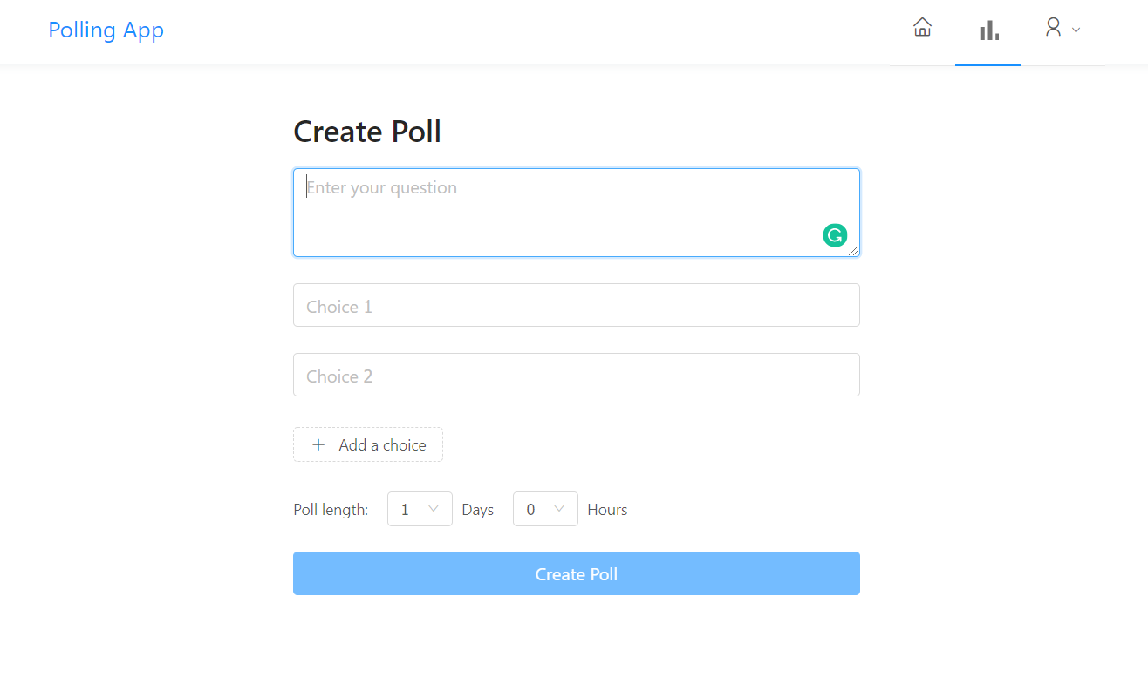Click the arrow on the Hours selector
This screenshot has height=698, width=1148.
559,509
